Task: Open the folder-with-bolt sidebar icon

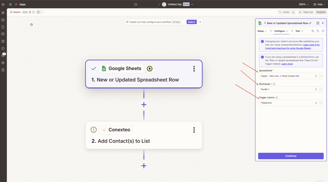Action: (3, 20)
